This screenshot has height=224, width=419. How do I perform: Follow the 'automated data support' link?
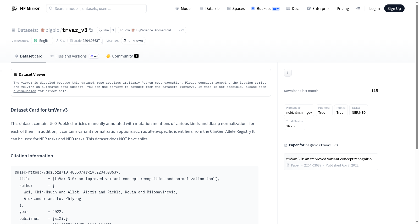pyautogui.click(x=62, y=87)
